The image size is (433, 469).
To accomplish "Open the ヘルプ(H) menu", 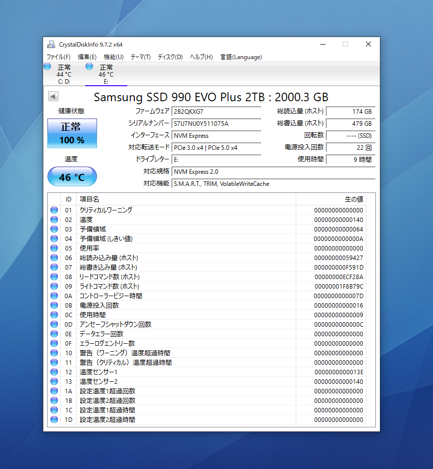I will coord(201,57).
